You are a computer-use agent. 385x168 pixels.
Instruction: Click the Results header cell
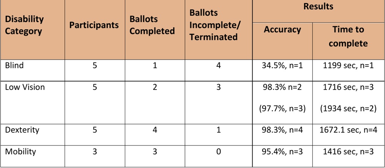[x=319, y=7]
